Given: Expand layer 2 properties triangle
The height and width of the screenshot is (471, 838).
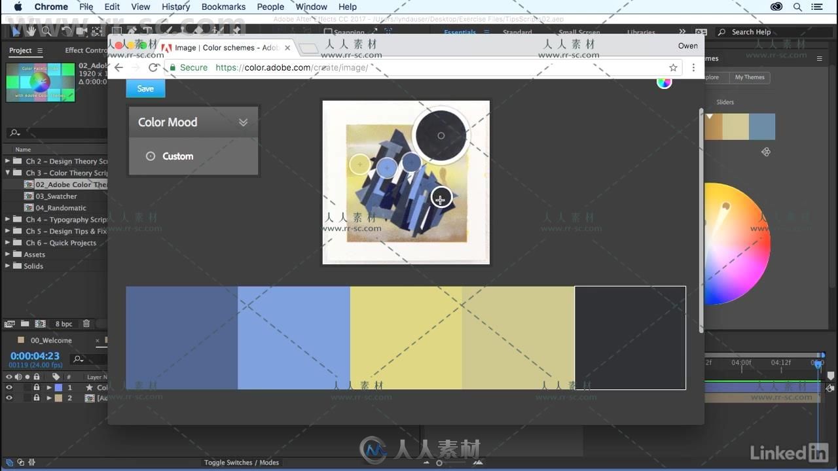Looking at the screenshot, I should point(49,398).
